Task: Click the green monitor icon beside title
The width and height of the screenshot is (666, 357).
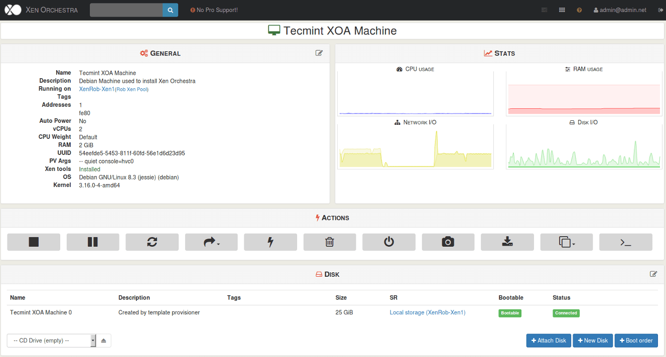Action: (274, 31)
